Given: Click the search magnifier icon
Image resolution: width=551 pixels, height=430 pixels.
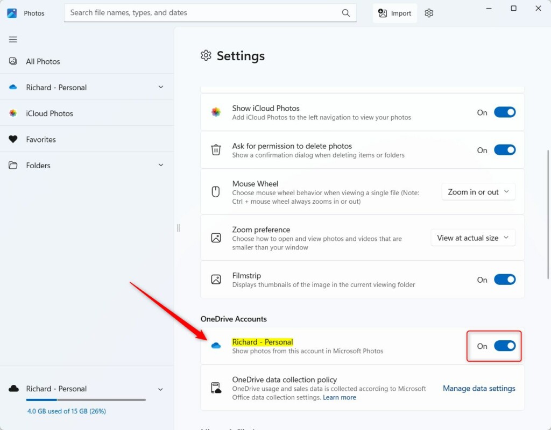Looking at the screenshot, I should coord(346,13).
